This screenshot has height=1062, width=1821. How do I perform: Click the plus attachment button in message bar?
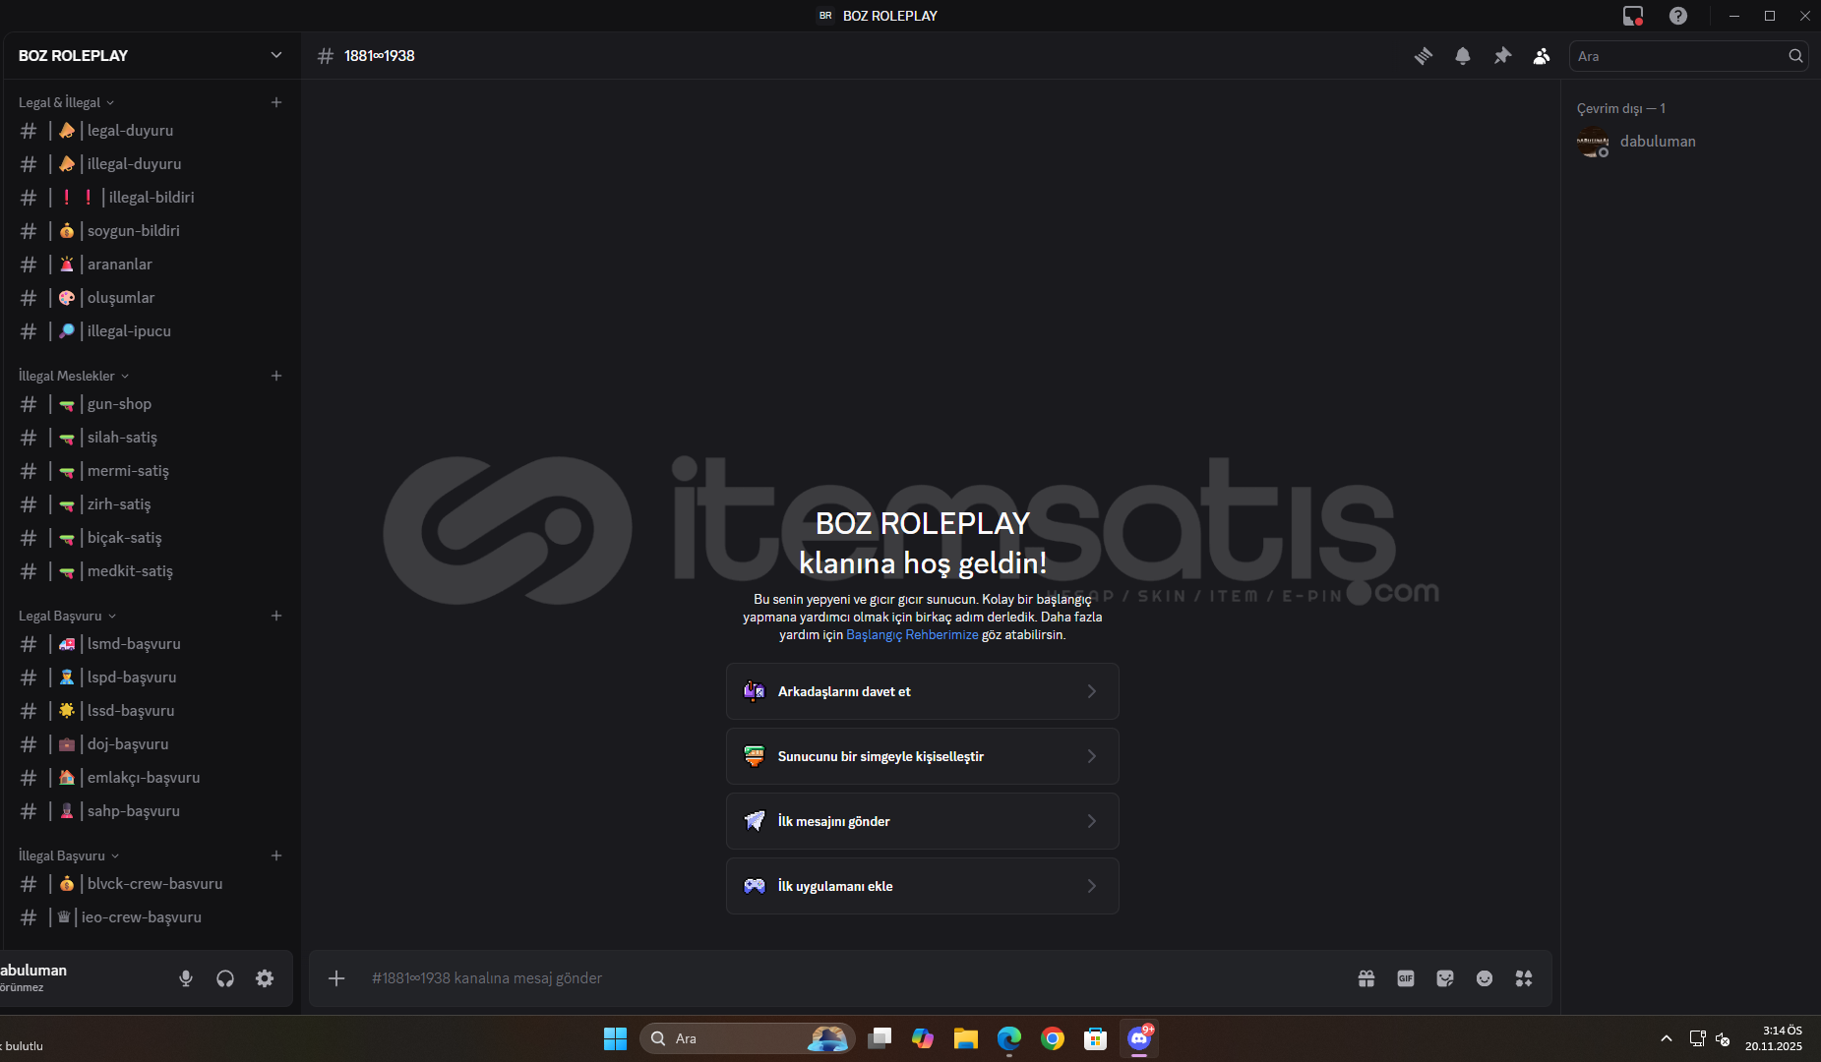point(336,978)
